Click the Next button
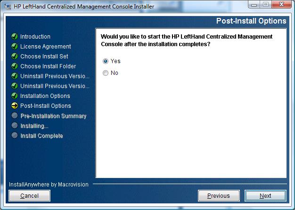Screen dimensions: 295x210 265,196
